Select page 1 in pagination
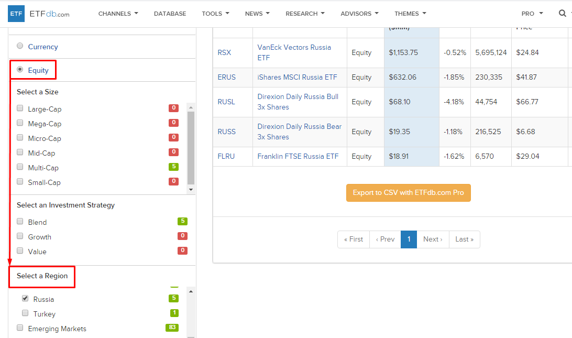The height and width of the screenshot is (338, 572). 409,239
